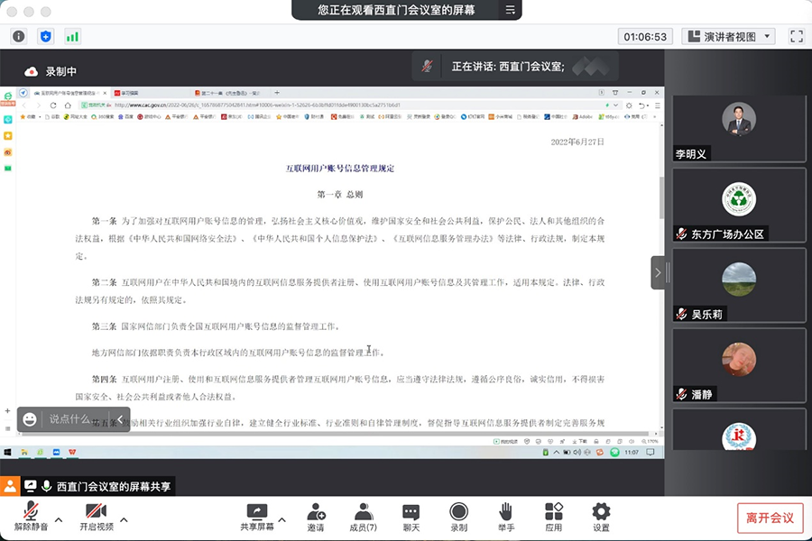Image resolution: width=812 pixels, height=541 pixels.
Task: Unmute microphone (解除静音)
Action: coord(31,517)
